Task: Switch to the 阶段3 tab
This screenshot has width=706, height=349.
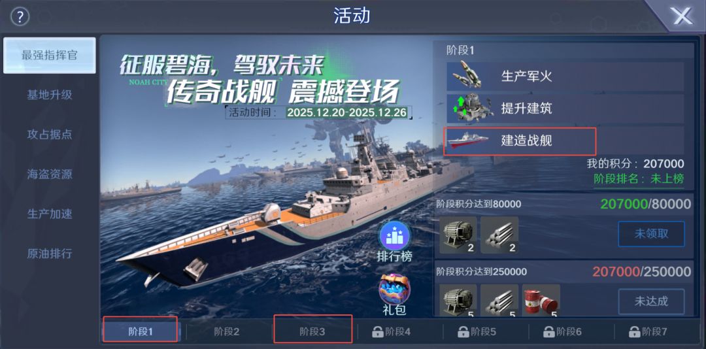Action: pos(312,333)
